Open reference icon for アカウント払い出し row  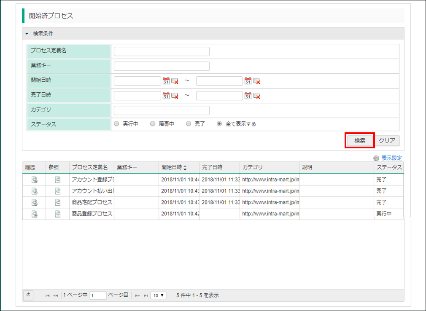click(x=58, y=191)
